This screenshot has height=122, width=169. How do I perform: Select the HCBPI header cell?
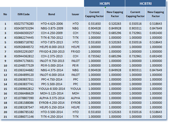105,3
